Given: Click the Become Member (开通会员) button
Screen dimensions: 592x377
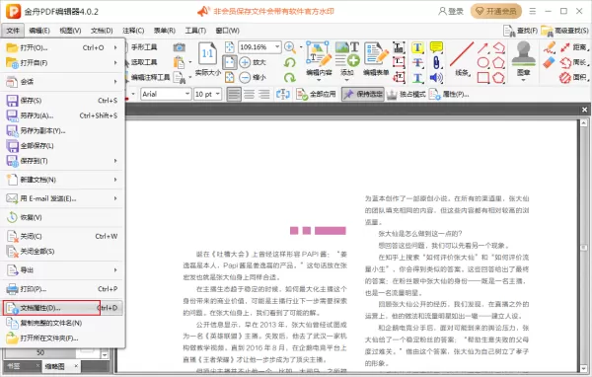Looking at the screenshot, I should click(x=496, y=11).
